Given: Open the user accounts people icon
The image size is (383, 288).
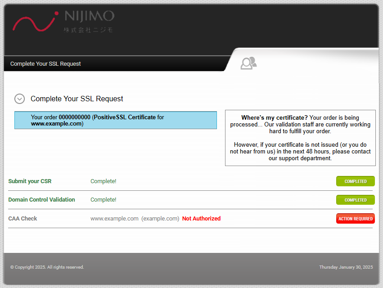Looking at the screenshot, I should (248, 63).
